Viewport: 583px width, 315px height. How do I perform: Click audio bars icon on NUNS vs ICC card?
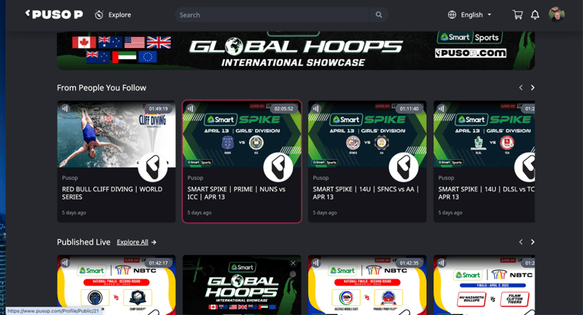[191, 109]
